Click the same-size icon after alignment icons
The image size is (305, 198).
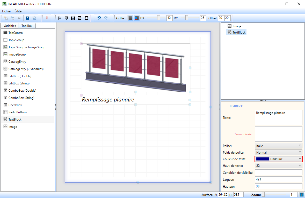point(86,18)
